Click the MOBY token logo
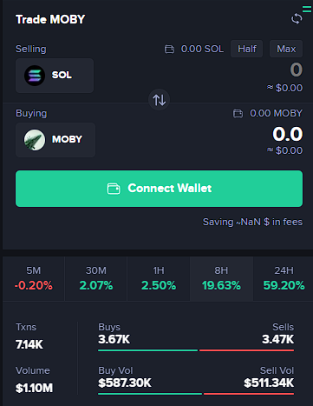Screen dimensions: 313x406 (35, 140)
